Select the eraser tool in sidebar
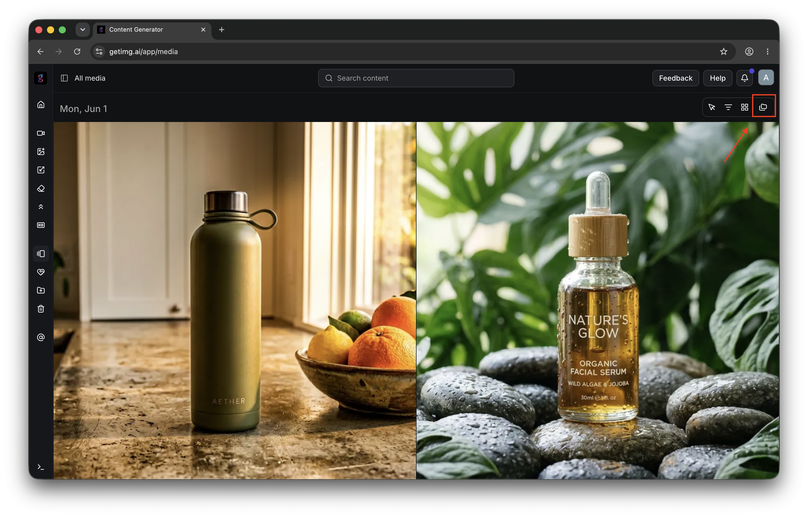808x517 pixels. (x=41, y=188)
